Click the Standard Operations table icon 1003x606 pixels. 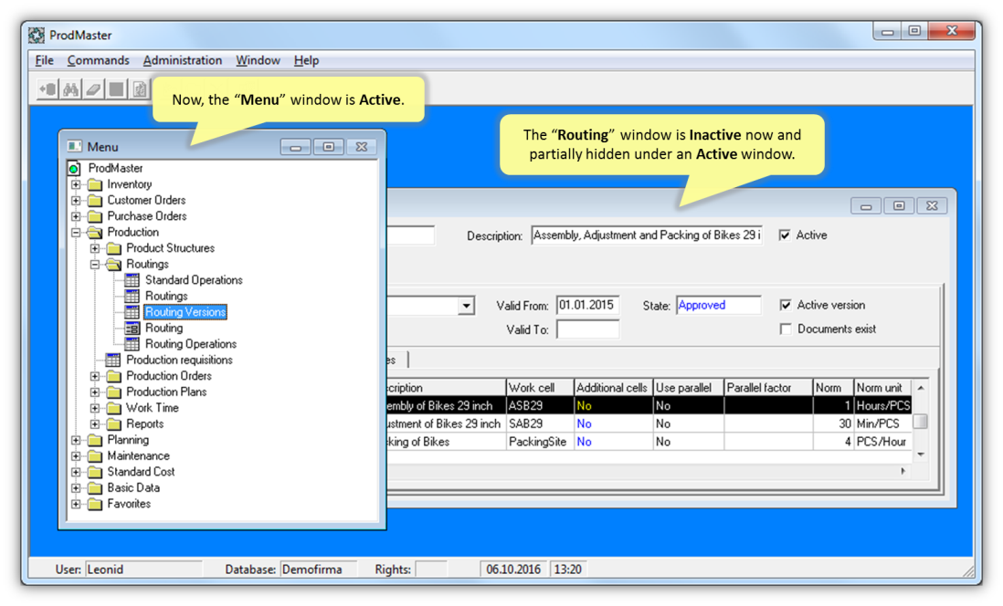[x=132, y=280]
